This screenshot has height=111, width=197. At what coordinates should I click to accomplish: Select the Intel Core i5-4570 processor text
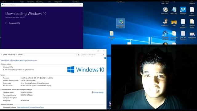[x=37, y=78]
